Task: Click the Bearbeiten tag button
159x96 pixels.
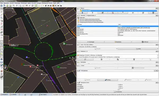Action: pyautogui.click(x=118, y=42)
